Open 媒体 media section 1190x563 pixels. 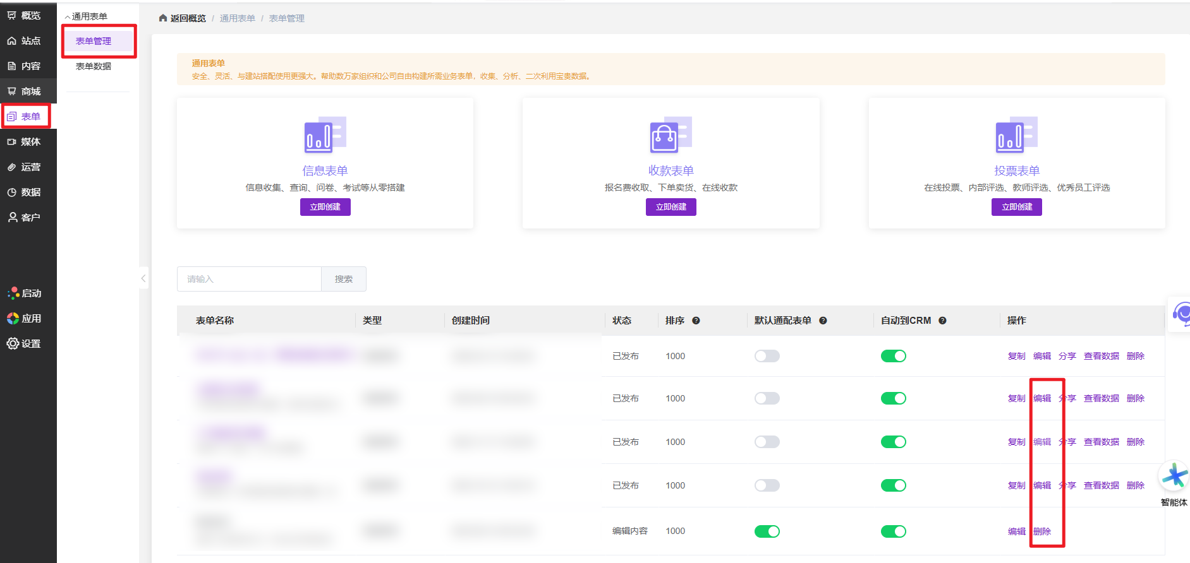(x=12, y=141)
